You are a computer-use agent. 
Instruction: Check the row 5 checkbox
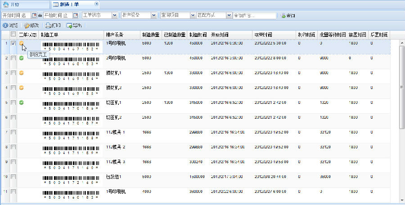tap(13, 102)
